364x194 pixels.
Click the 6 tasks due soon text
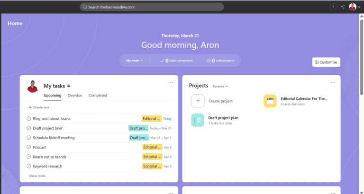(292, 104)
